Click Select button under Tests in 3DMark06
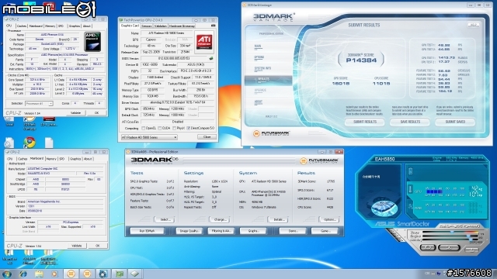The height and width of the screenshot is (279, 497). (164, 219)
